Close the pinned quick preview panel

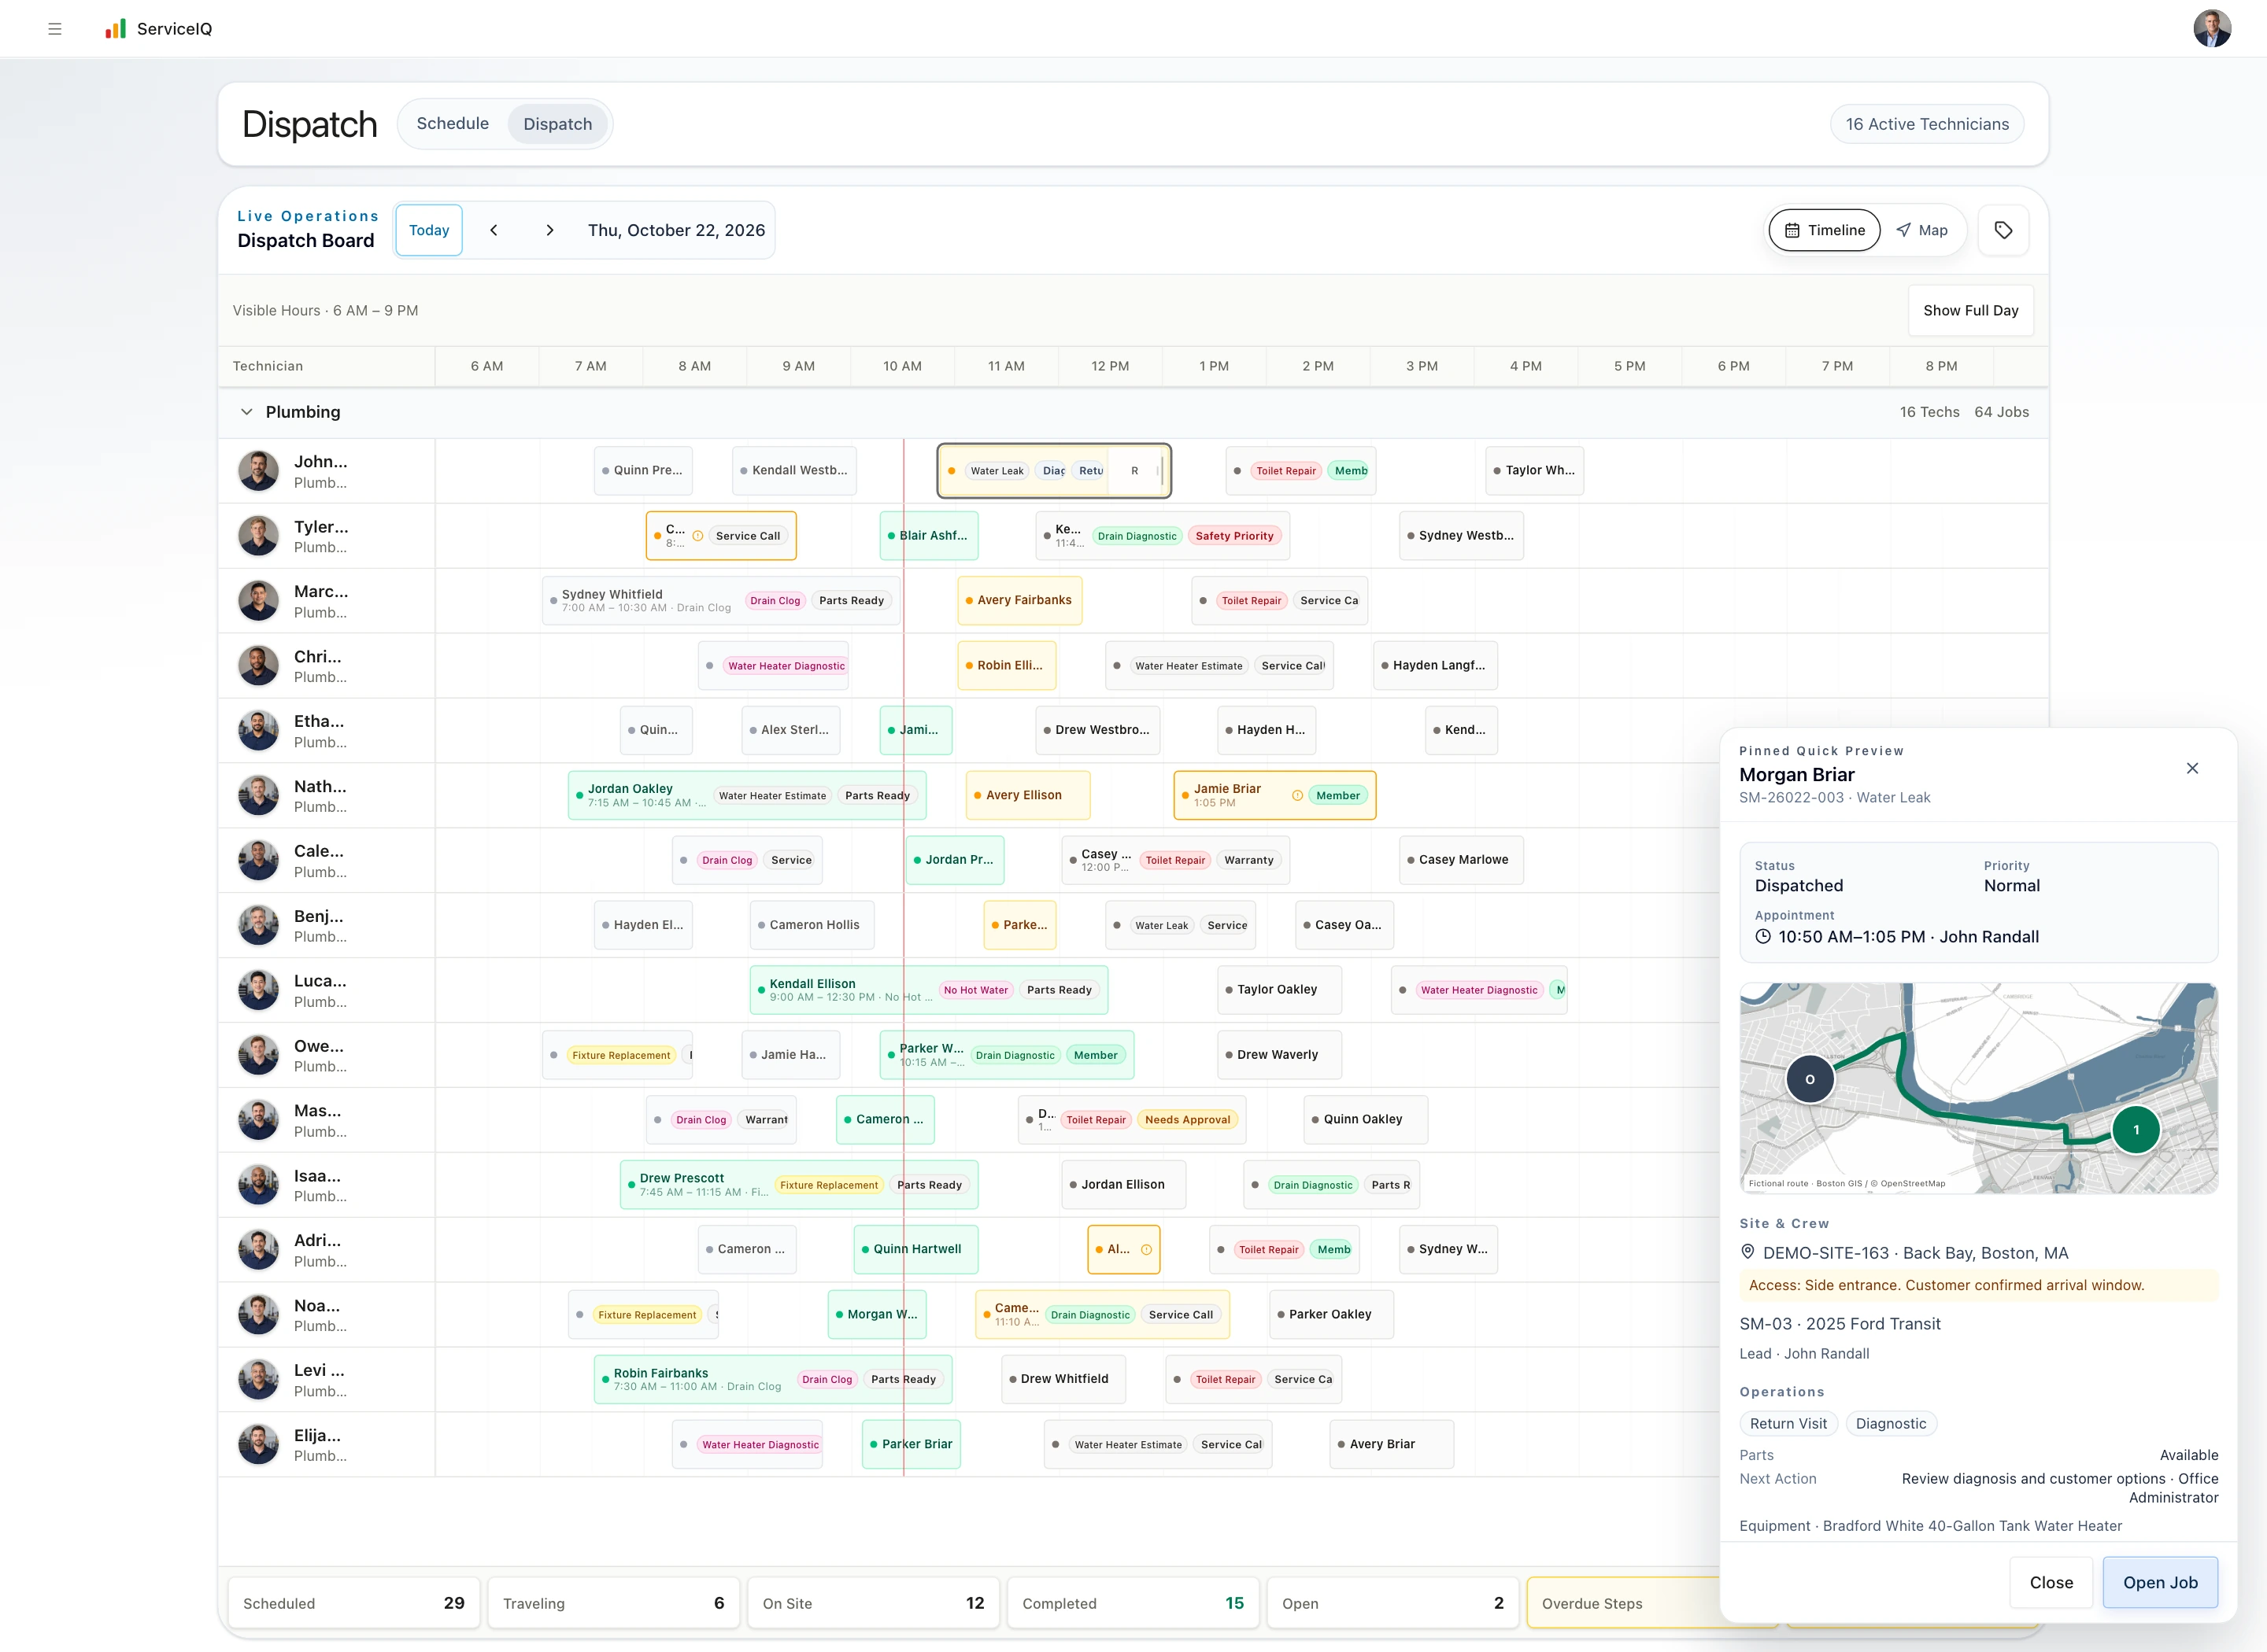click(2192, 768)
